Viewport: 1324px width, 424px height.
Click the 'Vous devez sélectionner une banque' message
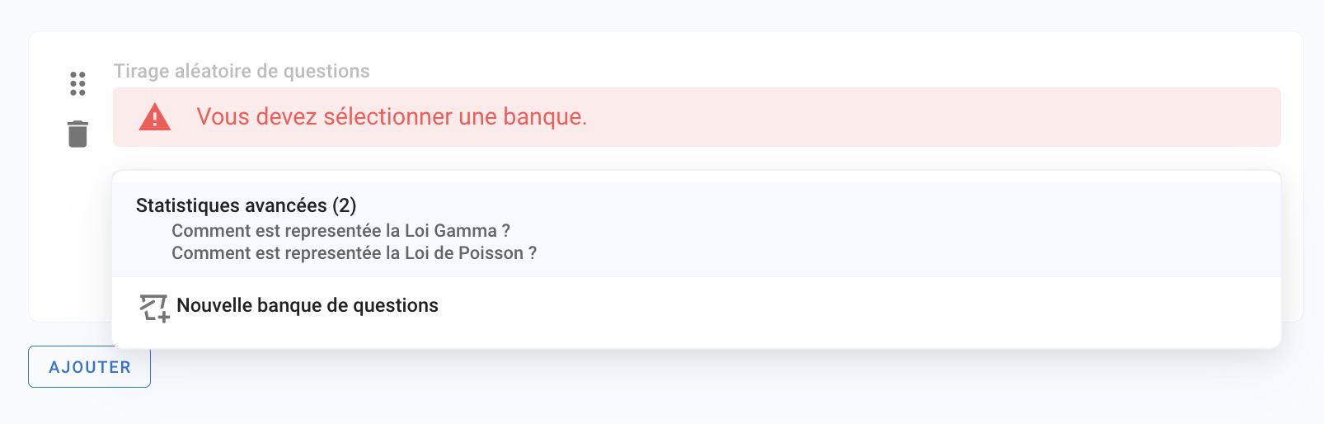392,117
